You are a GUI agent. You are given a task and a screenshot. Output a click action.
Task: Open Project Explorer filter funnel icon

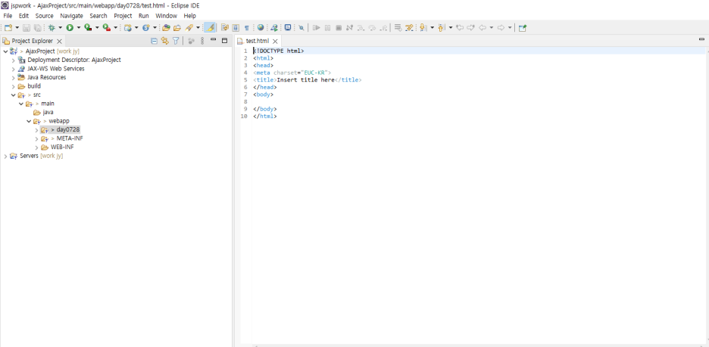pyautogui.click(x=176, y=41)
